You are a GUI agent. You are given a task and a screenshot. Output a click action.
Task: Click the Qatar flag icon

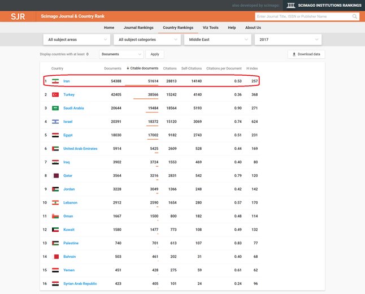point(55,176)
